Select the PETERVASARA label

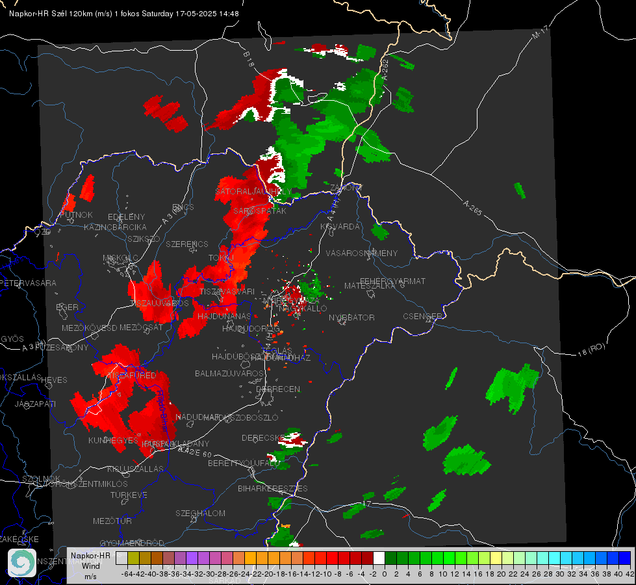pos(29,283)
